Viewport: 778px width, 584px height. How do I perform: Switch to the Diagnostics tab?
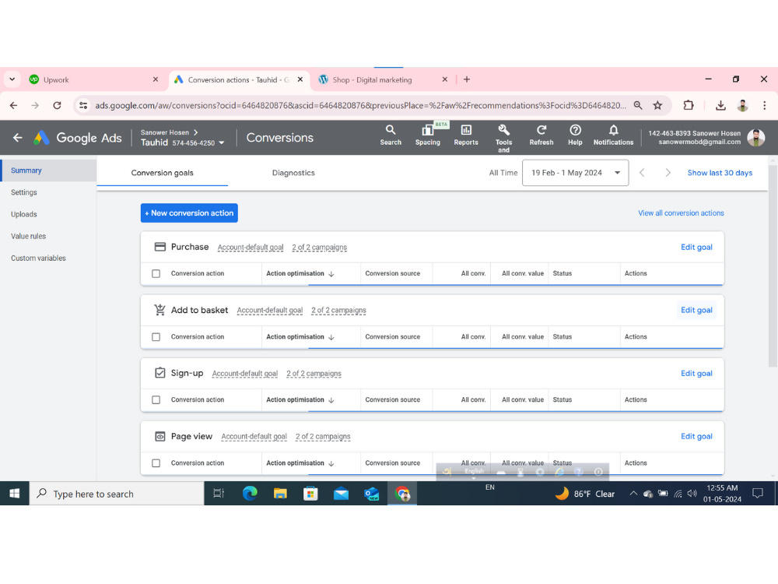(293, 173)
